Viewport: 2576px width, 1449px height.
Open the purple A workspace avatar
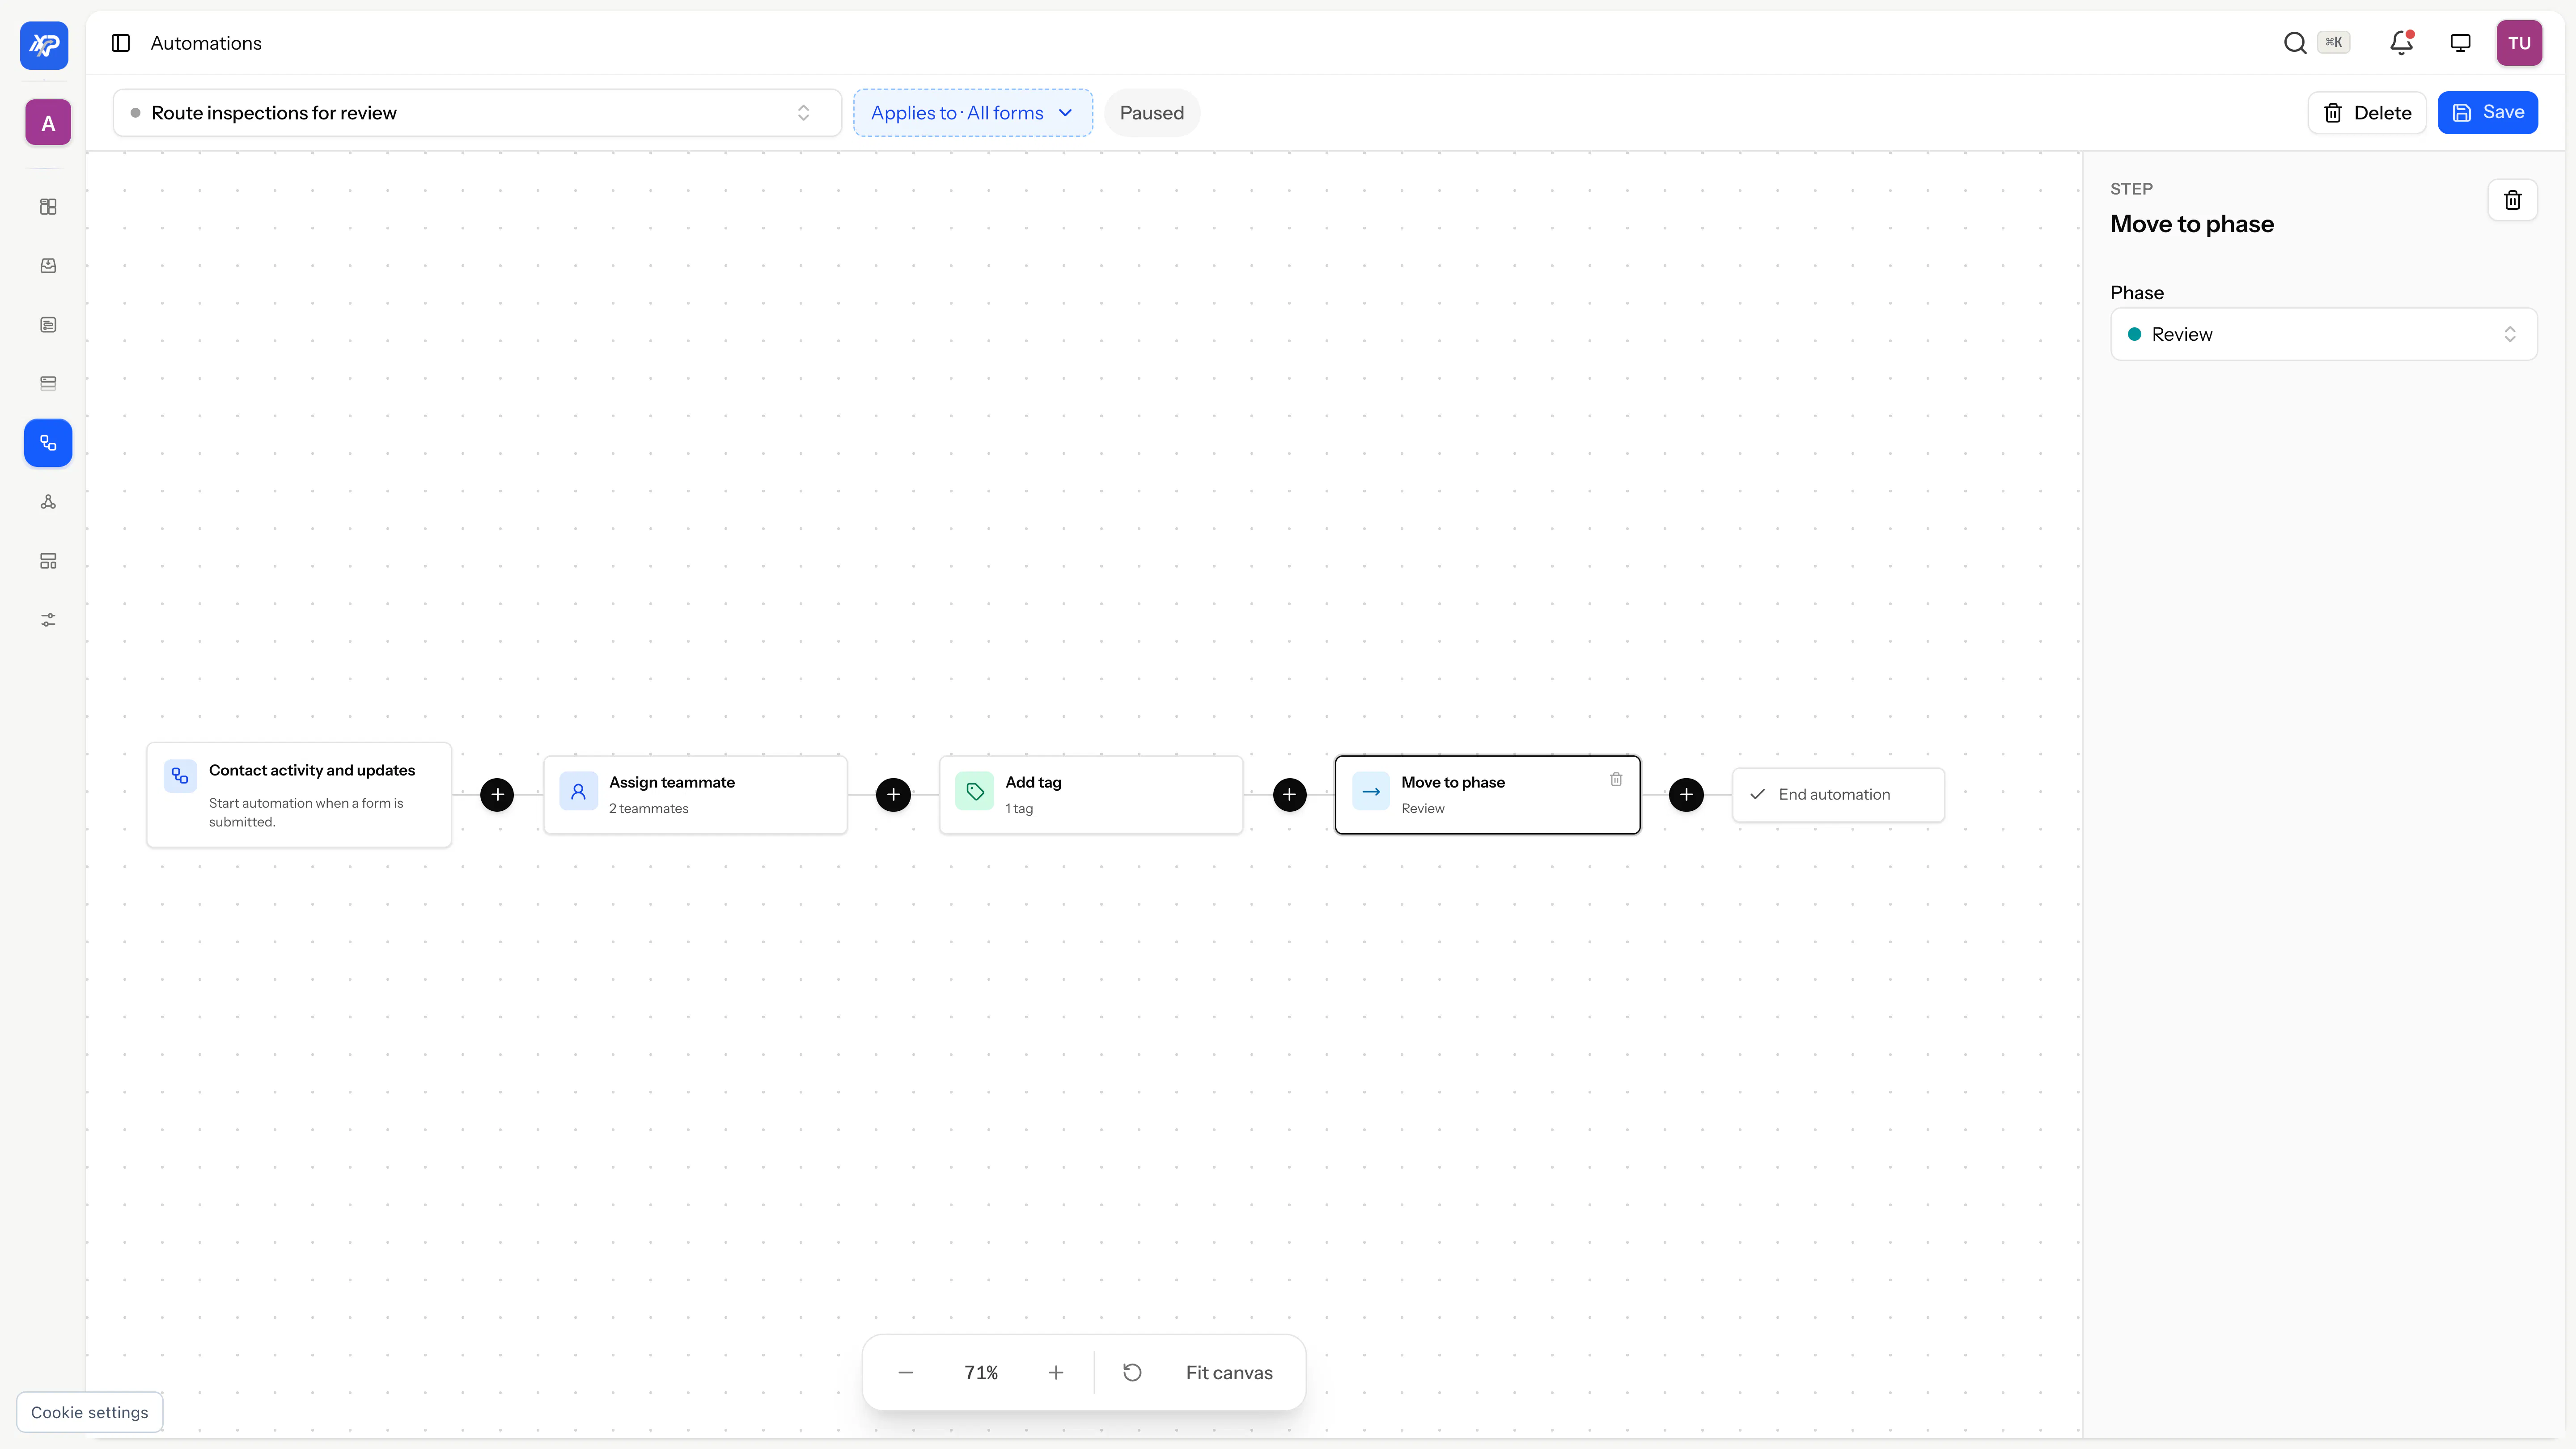click(48, 123)
